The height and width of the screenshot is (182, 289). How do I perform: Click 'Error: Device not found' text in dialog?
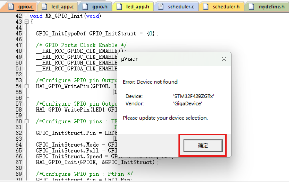(152, 82)
